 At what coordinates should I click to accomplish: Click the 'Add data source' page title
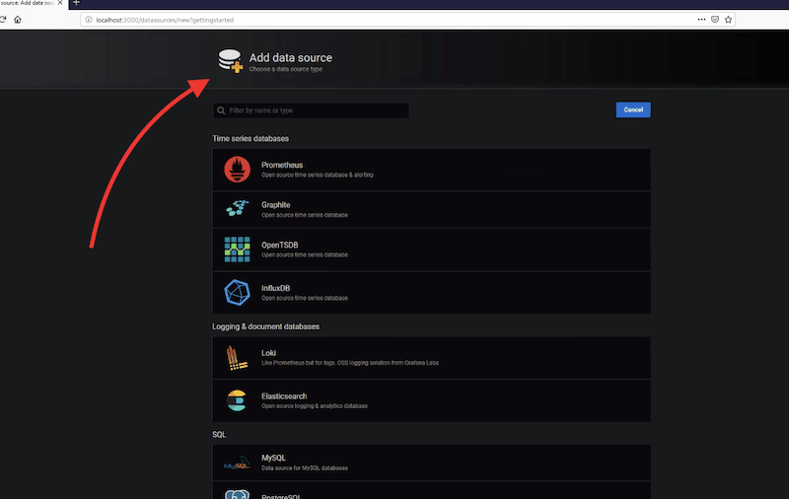[x=290, y=58]
